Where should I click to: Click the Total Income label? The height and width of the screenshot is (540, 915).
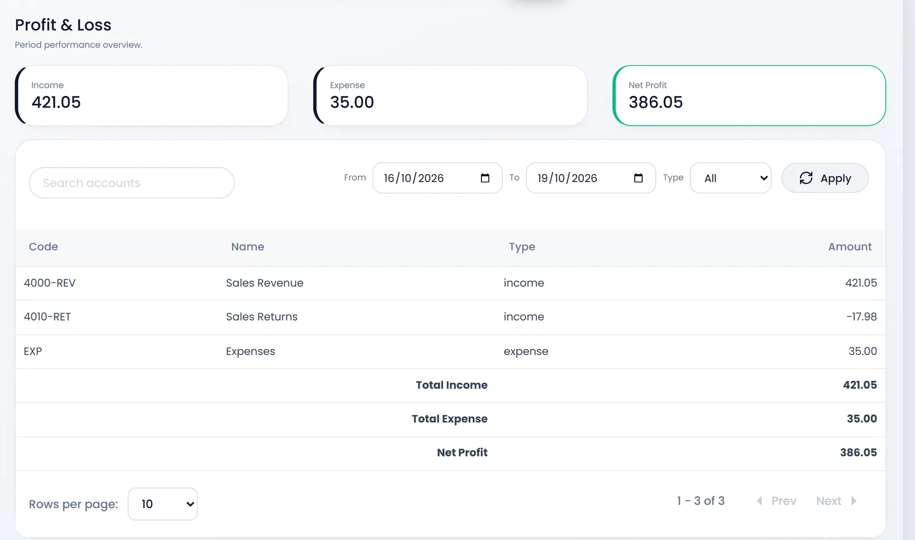coord(452,385)
